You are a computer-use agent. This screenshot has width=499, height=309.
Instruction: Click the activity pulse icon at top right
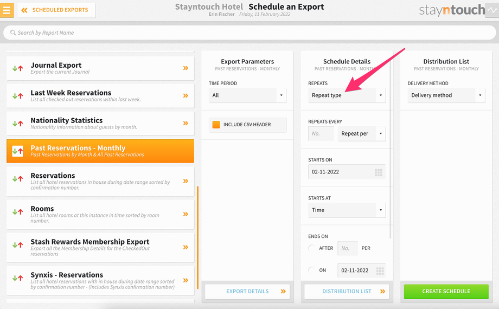tap(492, 10)
